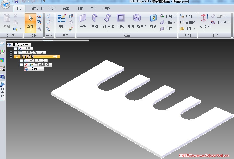Collapse the 顺序建模 tree node
The width and height of the screenshot is (234, 159).
coord(11,57)
